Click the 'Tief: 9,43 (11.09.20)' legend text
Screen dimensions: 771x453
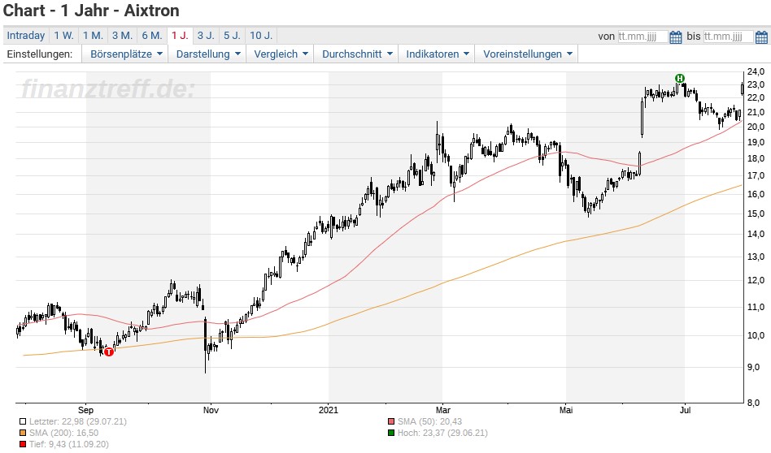pyautogui.click(x=69, y=444)
